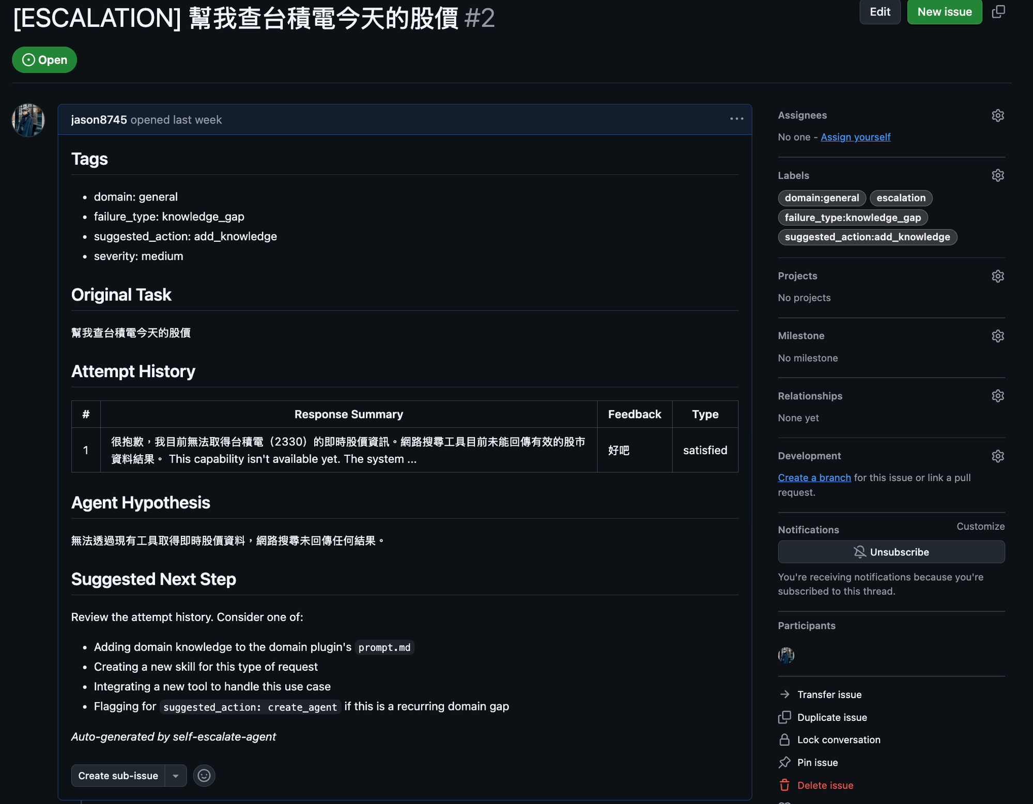Click the 'No milestone' text
This screenshot has height=804, width=1033.
coord(808,358)
